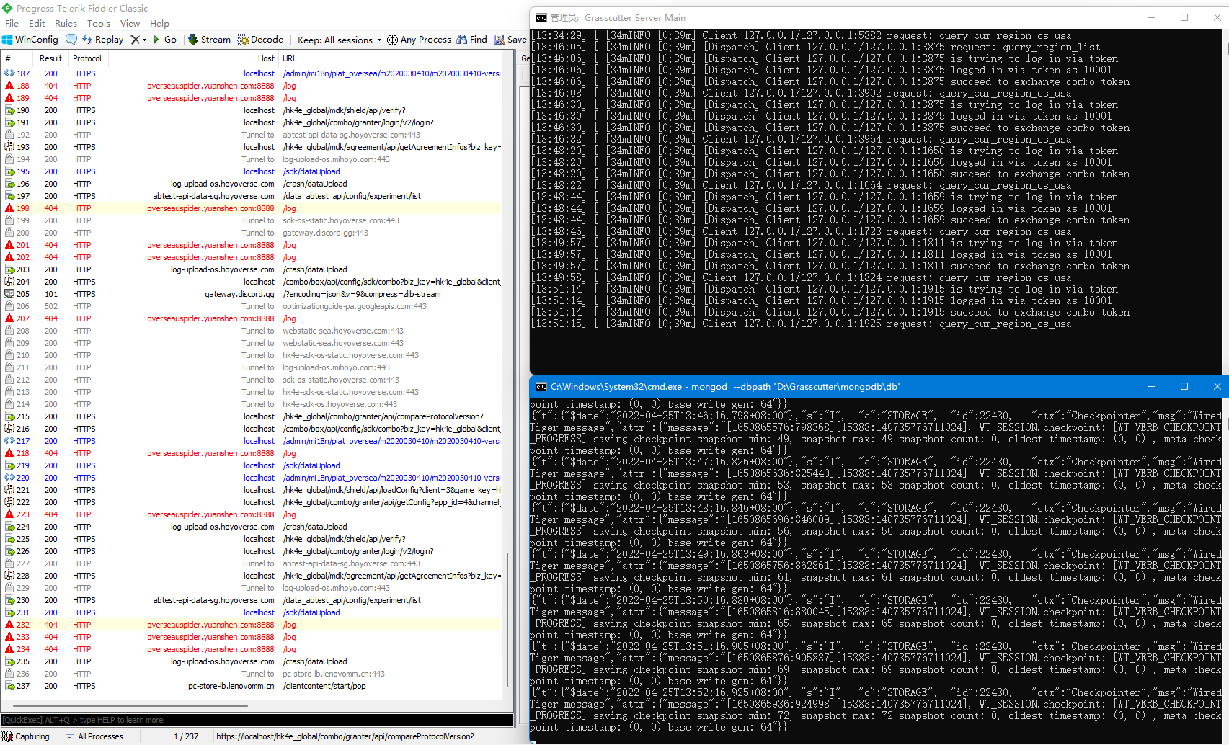Toggle Stream mode in the toolbar

click(208, 39)
